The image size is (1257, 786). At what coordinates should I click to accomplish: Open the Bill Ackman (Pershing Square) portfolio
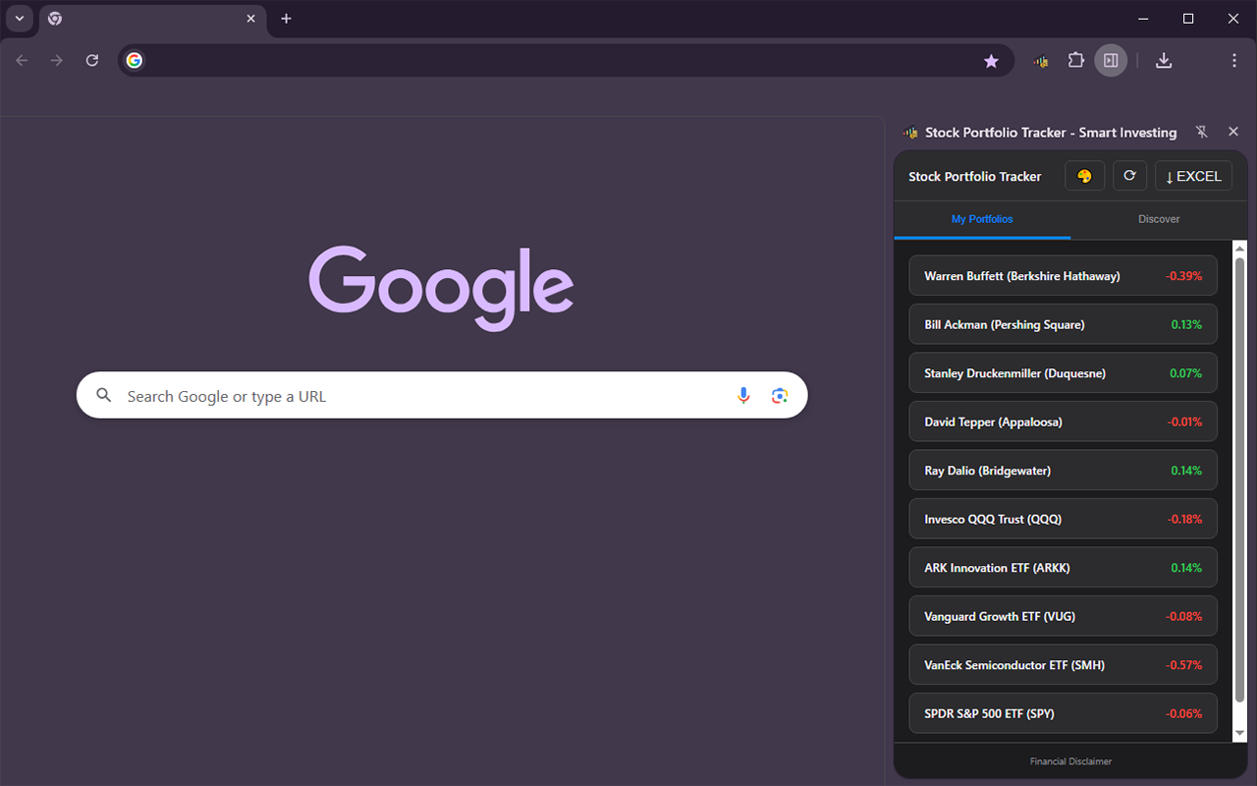[1063, 324]
